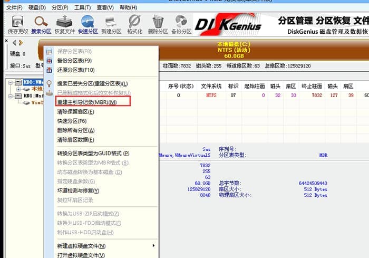Select the 格式化 format icon

click(134, 24)
